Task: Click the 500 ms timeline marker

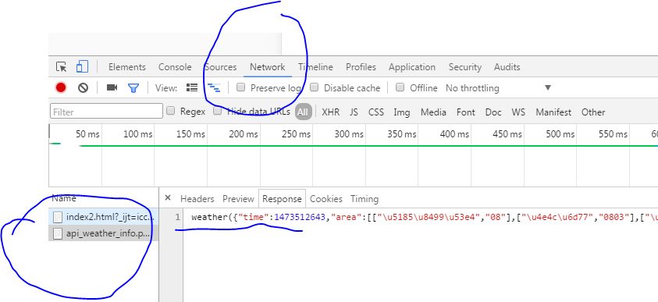Action: (x=560, y=134)
